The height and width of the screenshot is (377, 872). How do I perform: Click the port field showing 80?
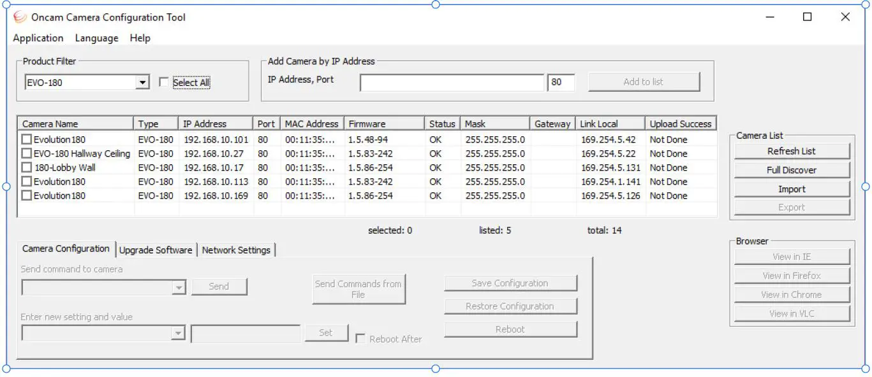(561, 83)
